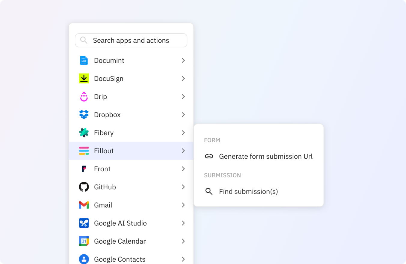Expand the DocuSign row chevron
Viewport: 406px width, 264px height.
pyautogui.click(x=183, y=78)
